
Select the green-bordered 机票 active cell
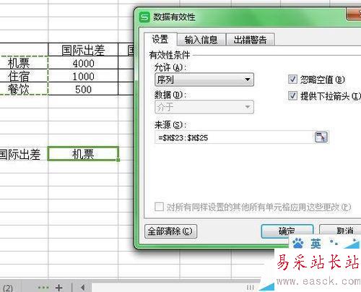(83, 154)
